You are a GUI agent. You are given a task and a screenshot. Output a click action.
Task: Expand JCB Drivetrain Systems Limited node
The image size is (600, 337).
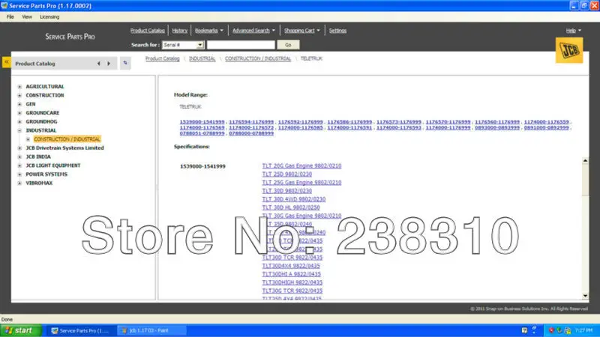click(x=19, y=148)
